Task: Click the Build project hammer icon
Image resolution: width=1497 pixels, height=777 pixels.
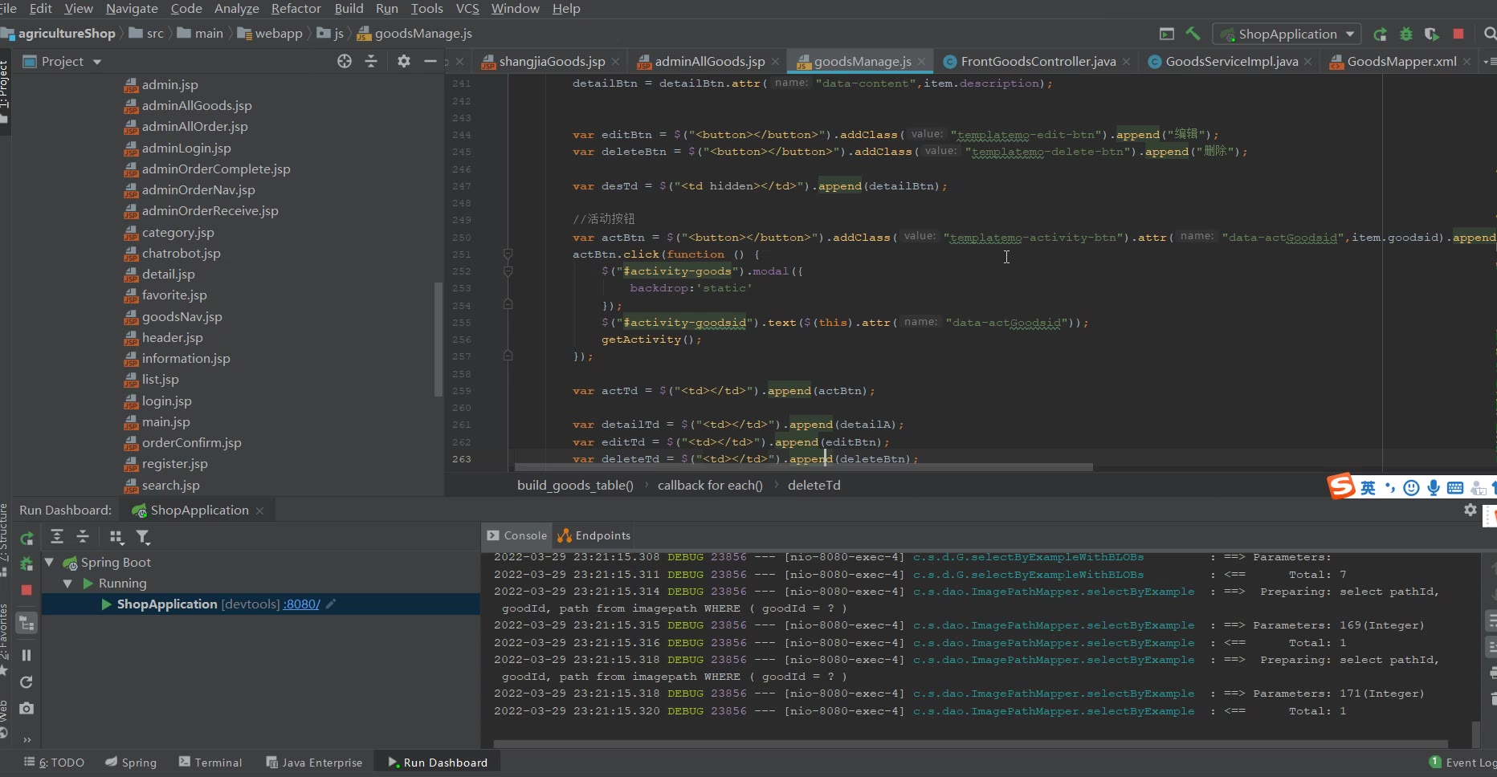Action: tap(1193, 34)
